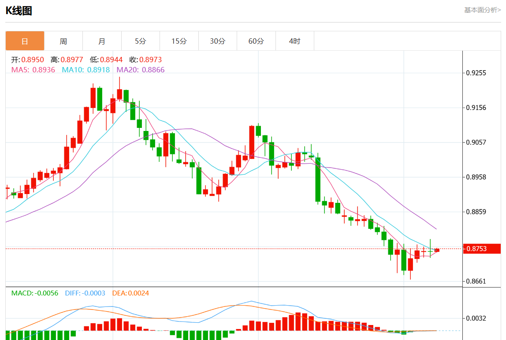The height and width of the screenshot is (340, 506).
Task: Open the 5分 interval tab
Action: tap(140, 41)
